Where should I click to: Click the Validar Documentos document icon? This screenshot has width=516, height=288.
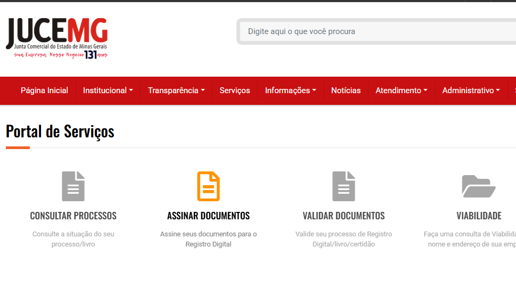pos(343,186)
